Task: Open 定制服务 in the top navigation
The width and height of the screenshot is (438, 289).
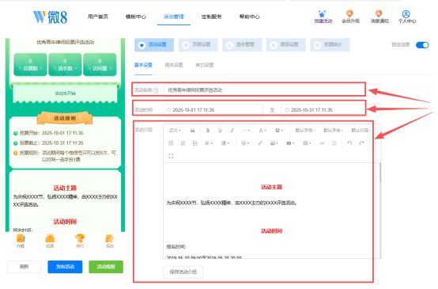Action: [x=211, y=17]
